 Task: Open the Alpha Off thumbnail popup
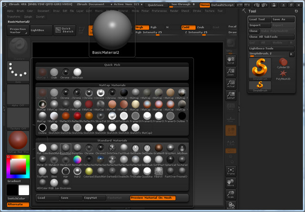click(18, 95)
